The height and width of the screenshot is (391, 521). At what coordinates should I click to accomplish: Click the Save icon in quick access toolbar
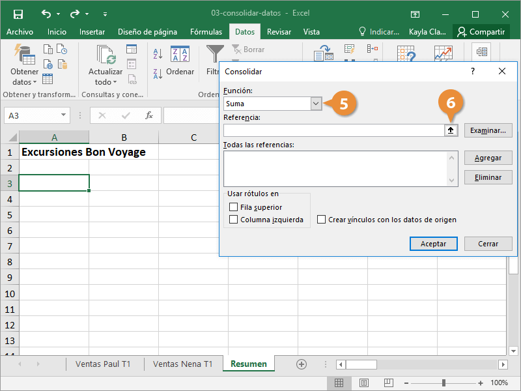18,14
